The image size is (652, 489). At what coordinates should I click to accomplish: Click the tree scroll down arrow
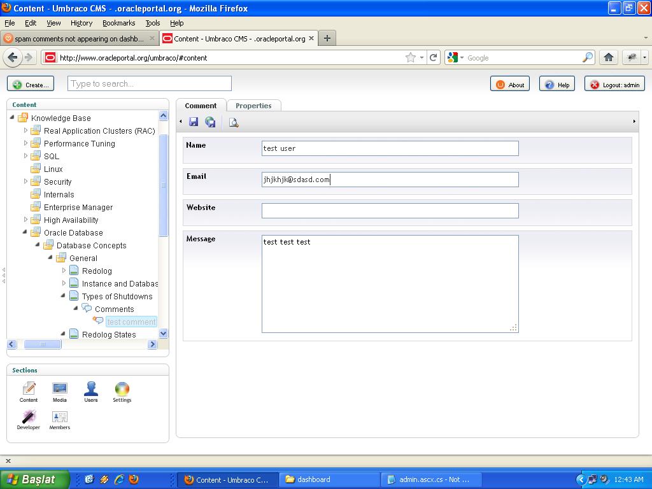point(164,333)
